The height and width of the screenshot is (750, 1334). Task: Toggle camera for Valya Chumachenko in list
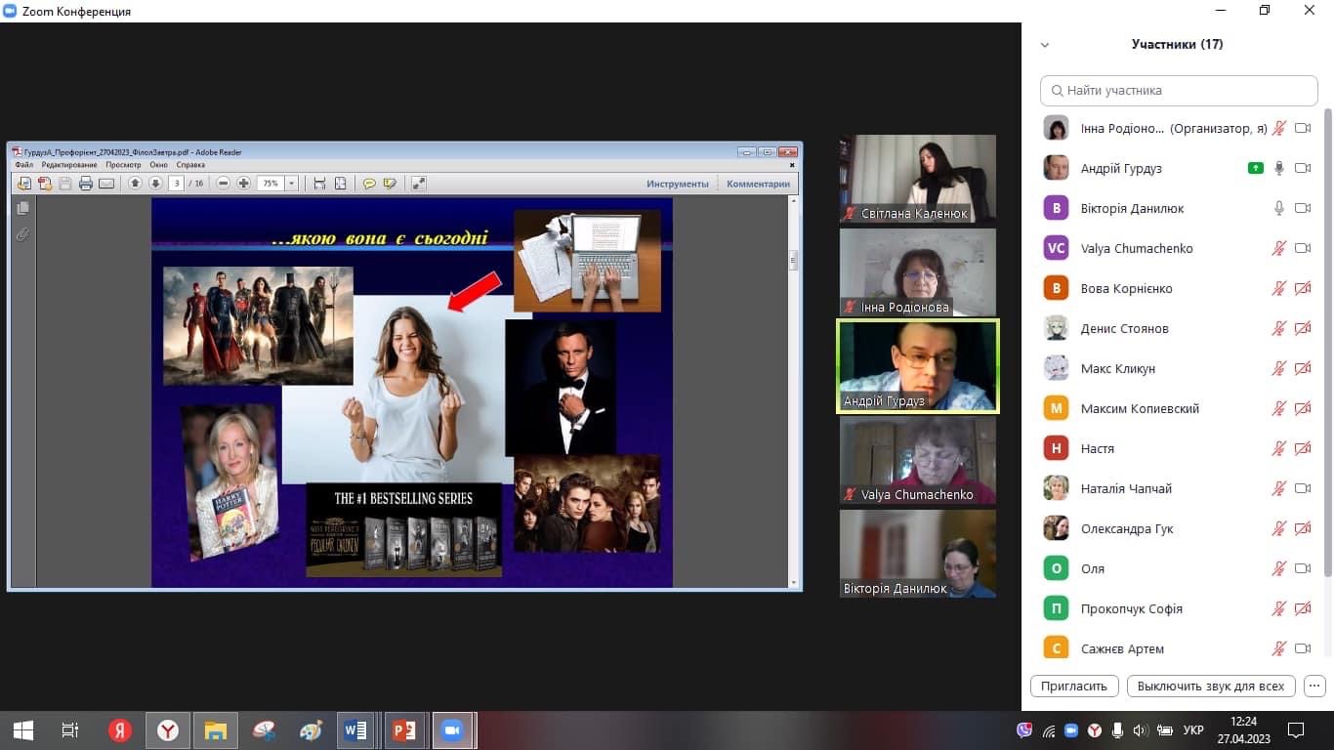point(1303,248)
